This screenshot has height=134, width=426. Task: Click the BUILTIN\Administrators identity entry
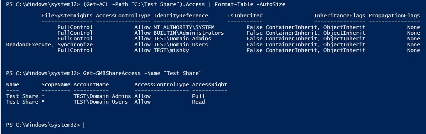[x=189, y=33]
